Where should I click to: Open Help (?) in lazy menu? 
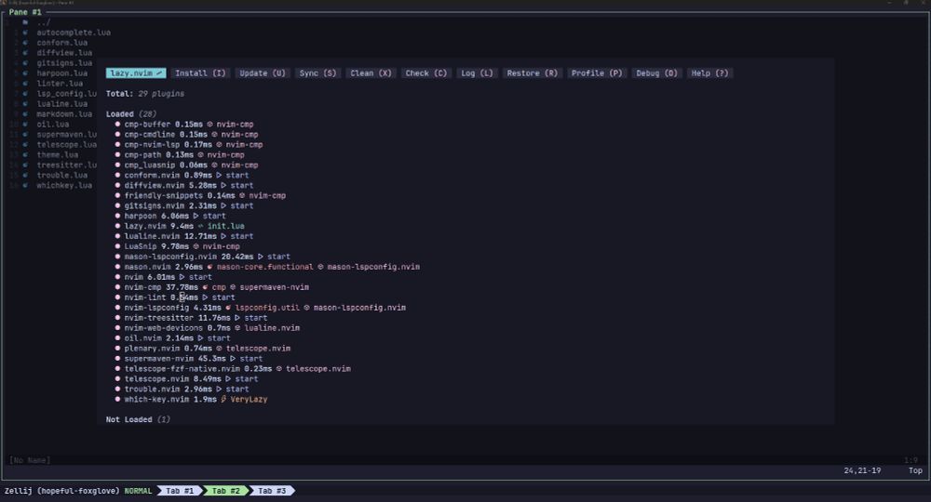pos(709,73)
